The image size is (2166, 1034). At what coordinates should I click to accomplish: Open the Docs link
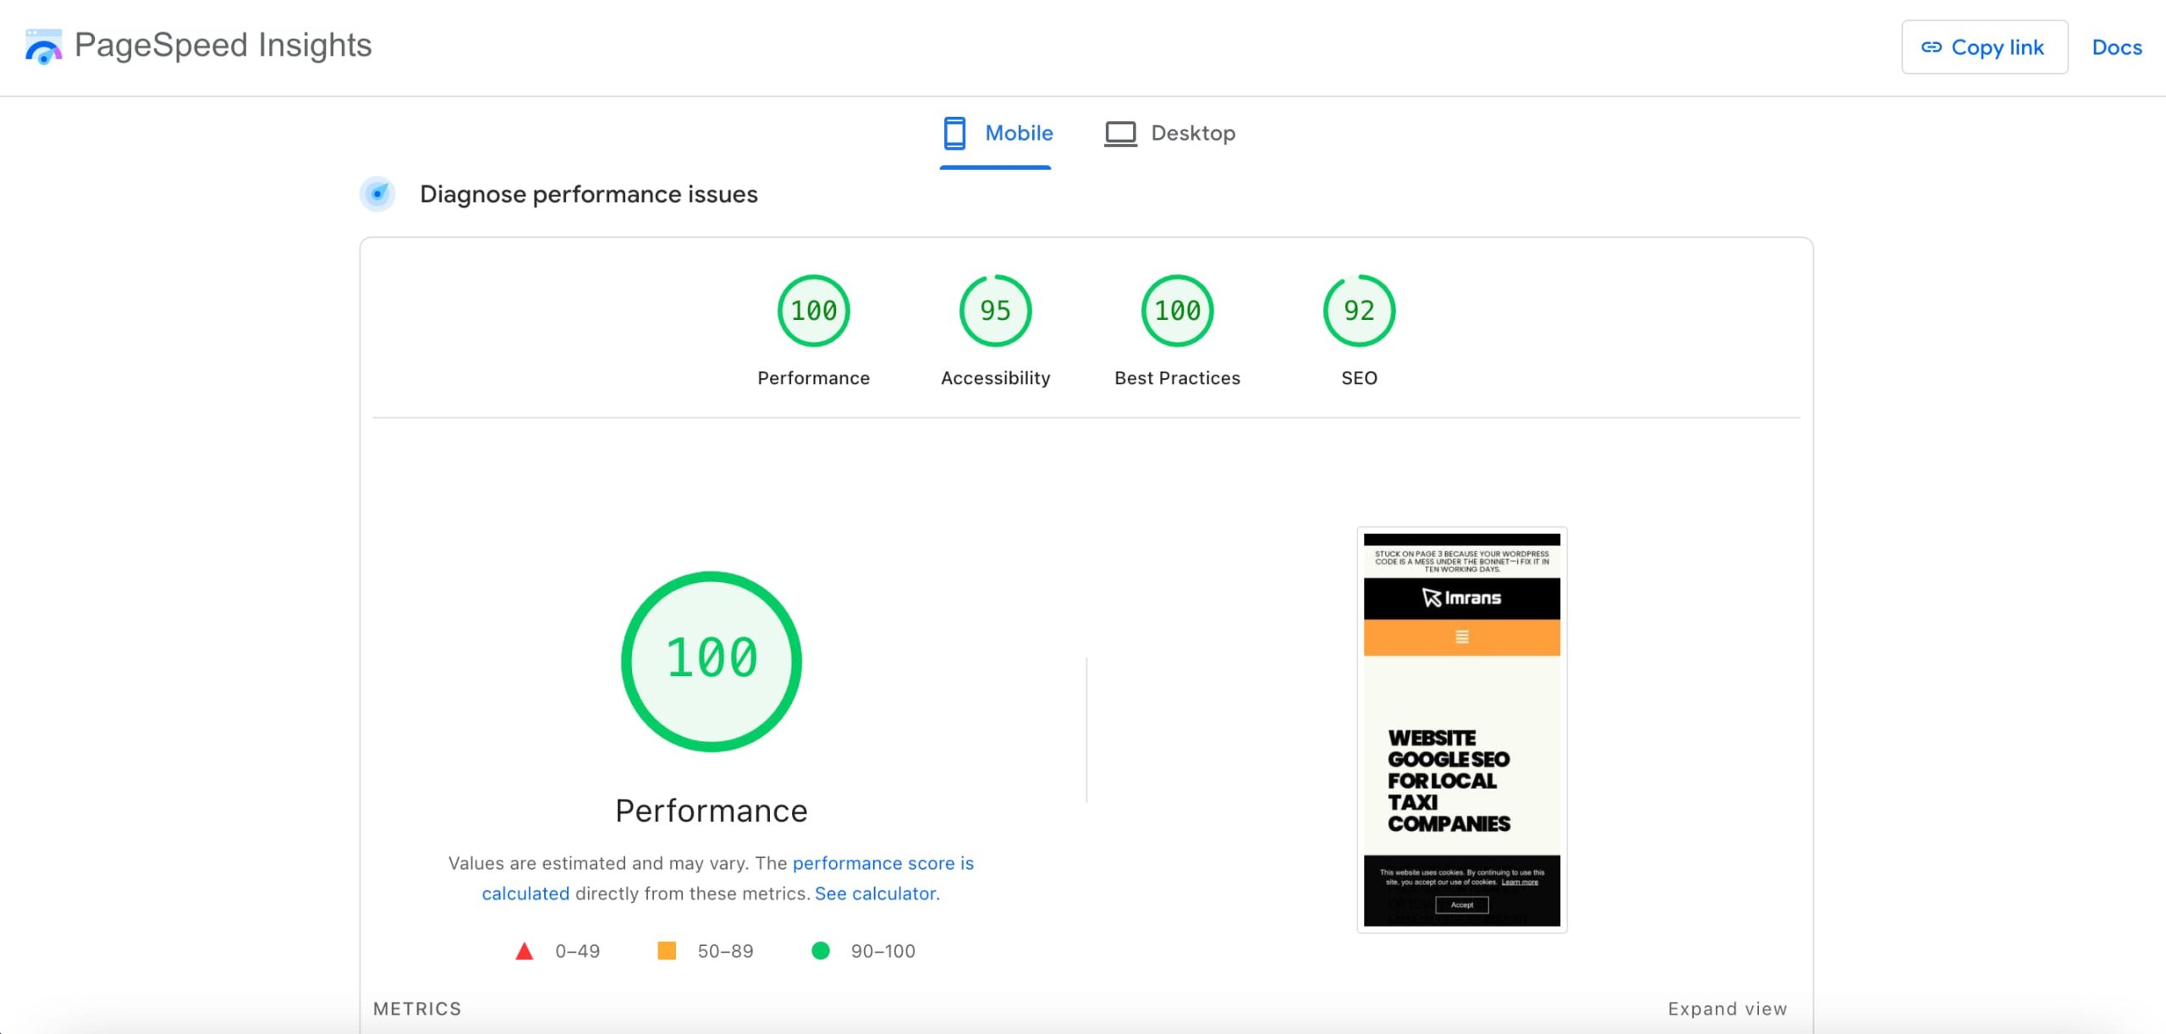point(2117,47)
